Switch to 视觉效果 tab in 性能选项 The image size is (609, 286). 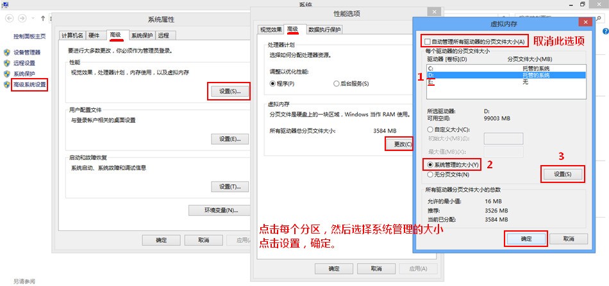pos(271,29)
